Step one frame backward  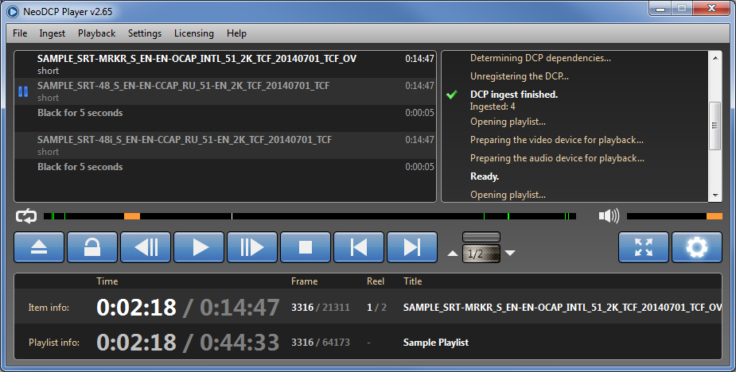[146, 247]
